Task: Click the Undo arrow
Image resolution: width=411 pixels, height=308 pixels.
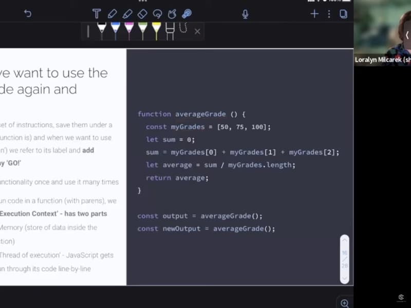Action: tap(28, 13)
